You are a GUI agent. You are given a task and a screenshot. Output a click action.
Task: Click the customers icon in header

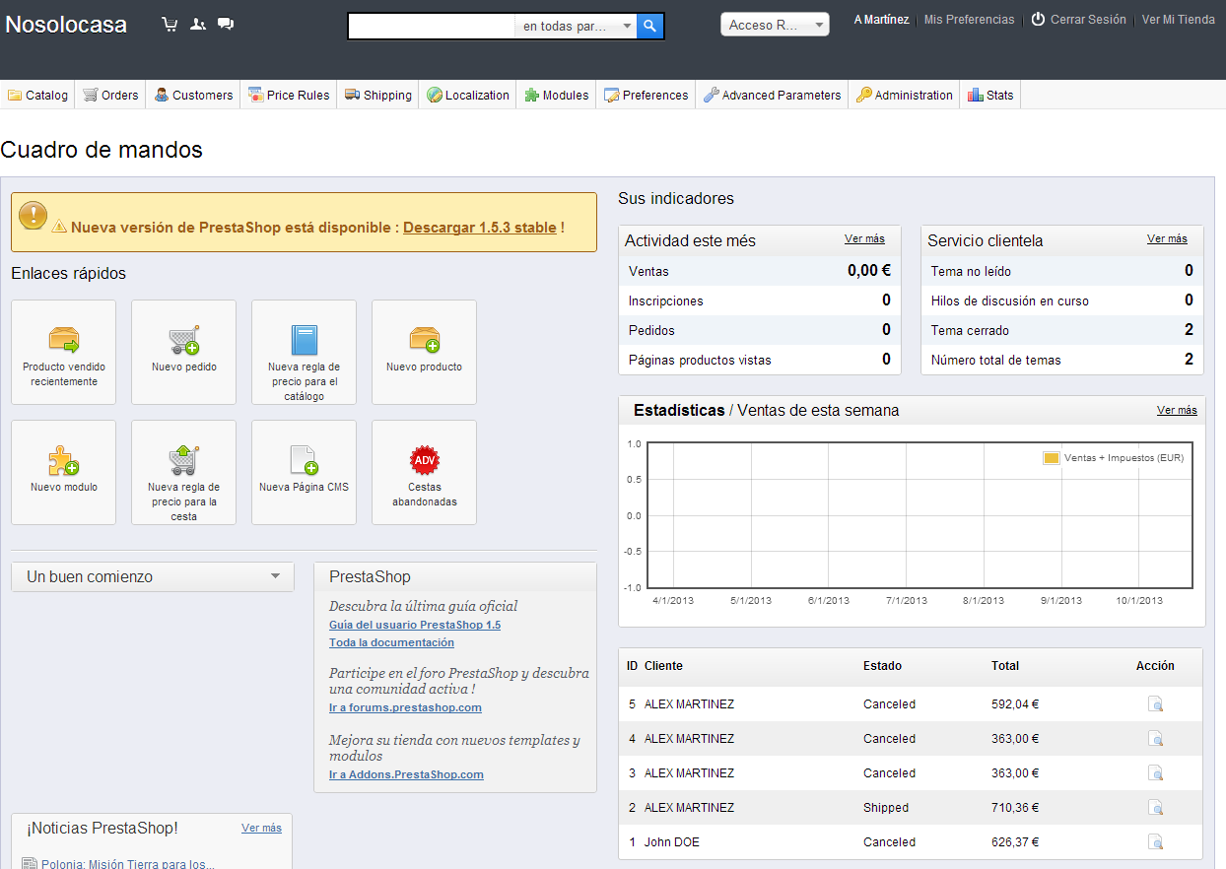click(198, 25)
